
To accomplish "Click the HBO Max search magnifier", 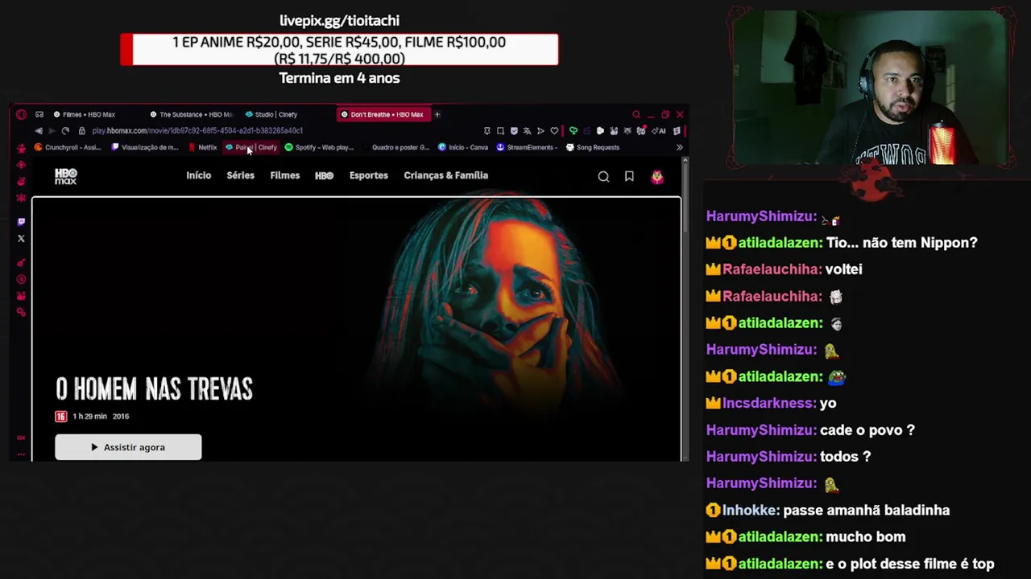I will pos(603,177).
